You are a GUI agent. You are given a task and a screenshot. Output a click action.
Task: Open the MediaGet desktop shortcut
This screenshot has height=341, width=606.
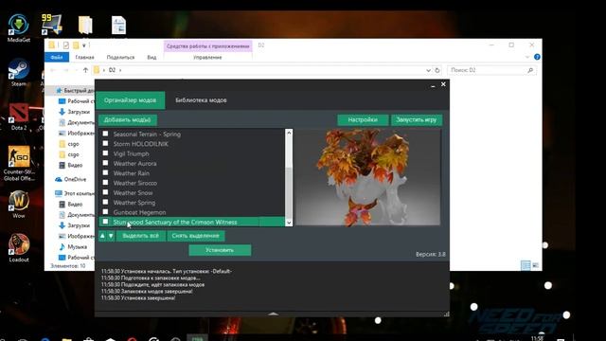click(19, 27)
